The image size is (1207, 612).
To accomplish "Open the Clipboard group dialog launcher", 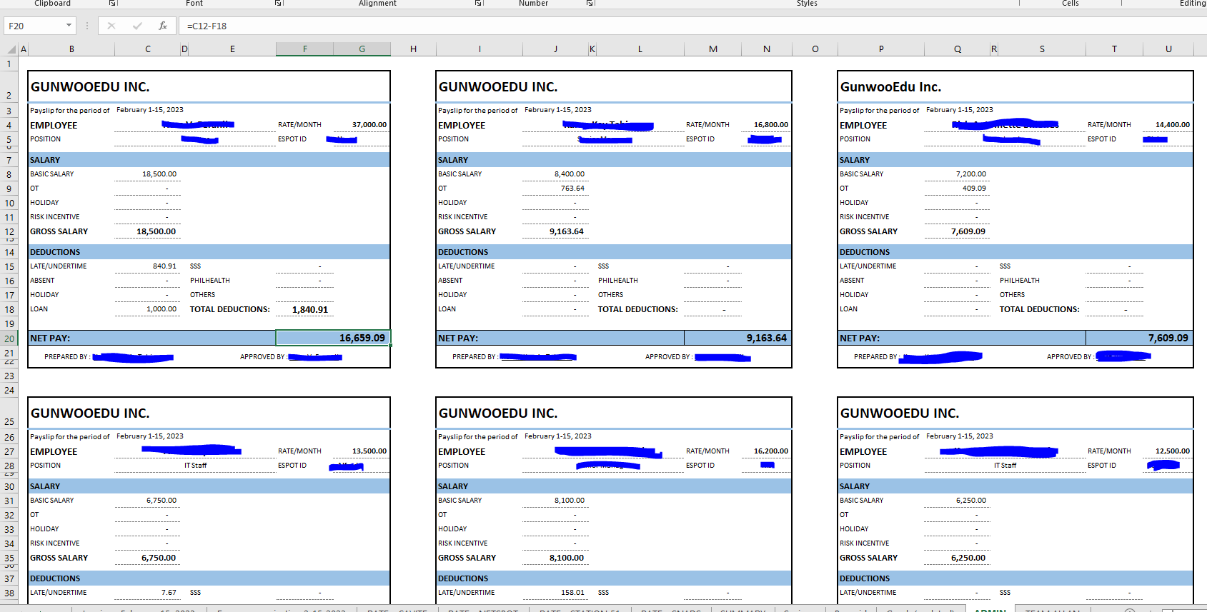I will [x=113, y=4].
